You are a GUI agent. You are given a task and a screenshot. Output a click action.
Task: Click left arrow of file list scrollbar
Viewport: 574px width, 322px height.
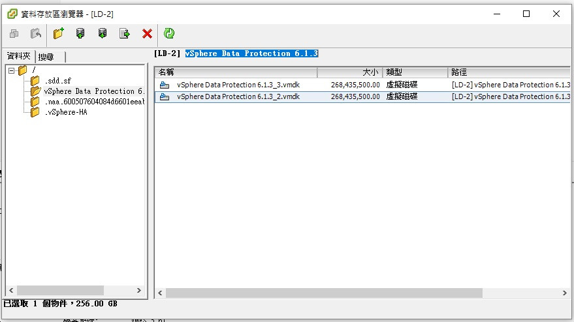tap(160, 293)
